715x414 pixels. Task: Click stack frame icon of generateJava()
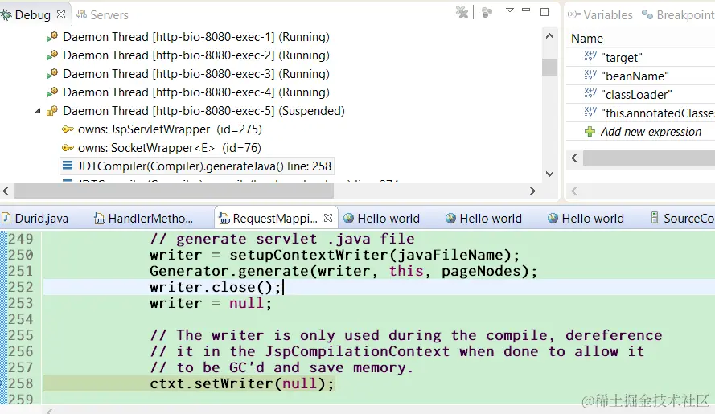point(68,165)
